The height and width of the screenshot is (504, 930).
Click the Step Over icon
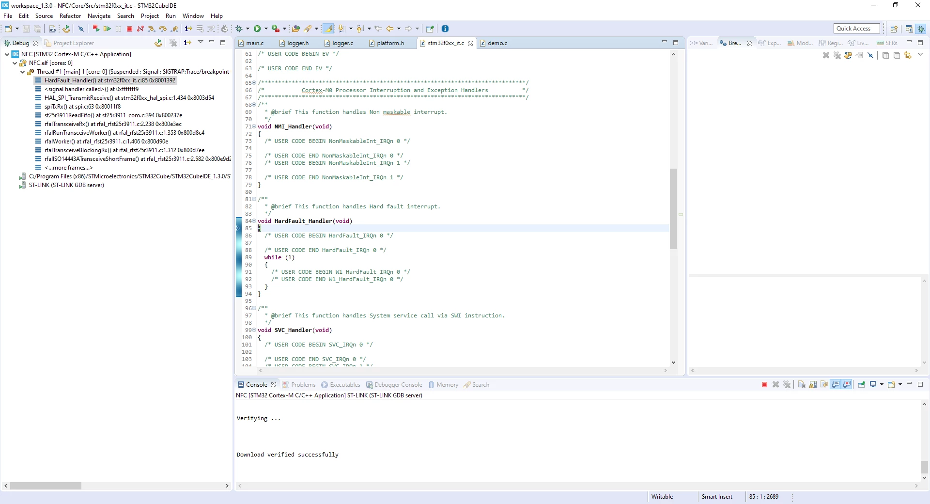(x=163, y=29)
